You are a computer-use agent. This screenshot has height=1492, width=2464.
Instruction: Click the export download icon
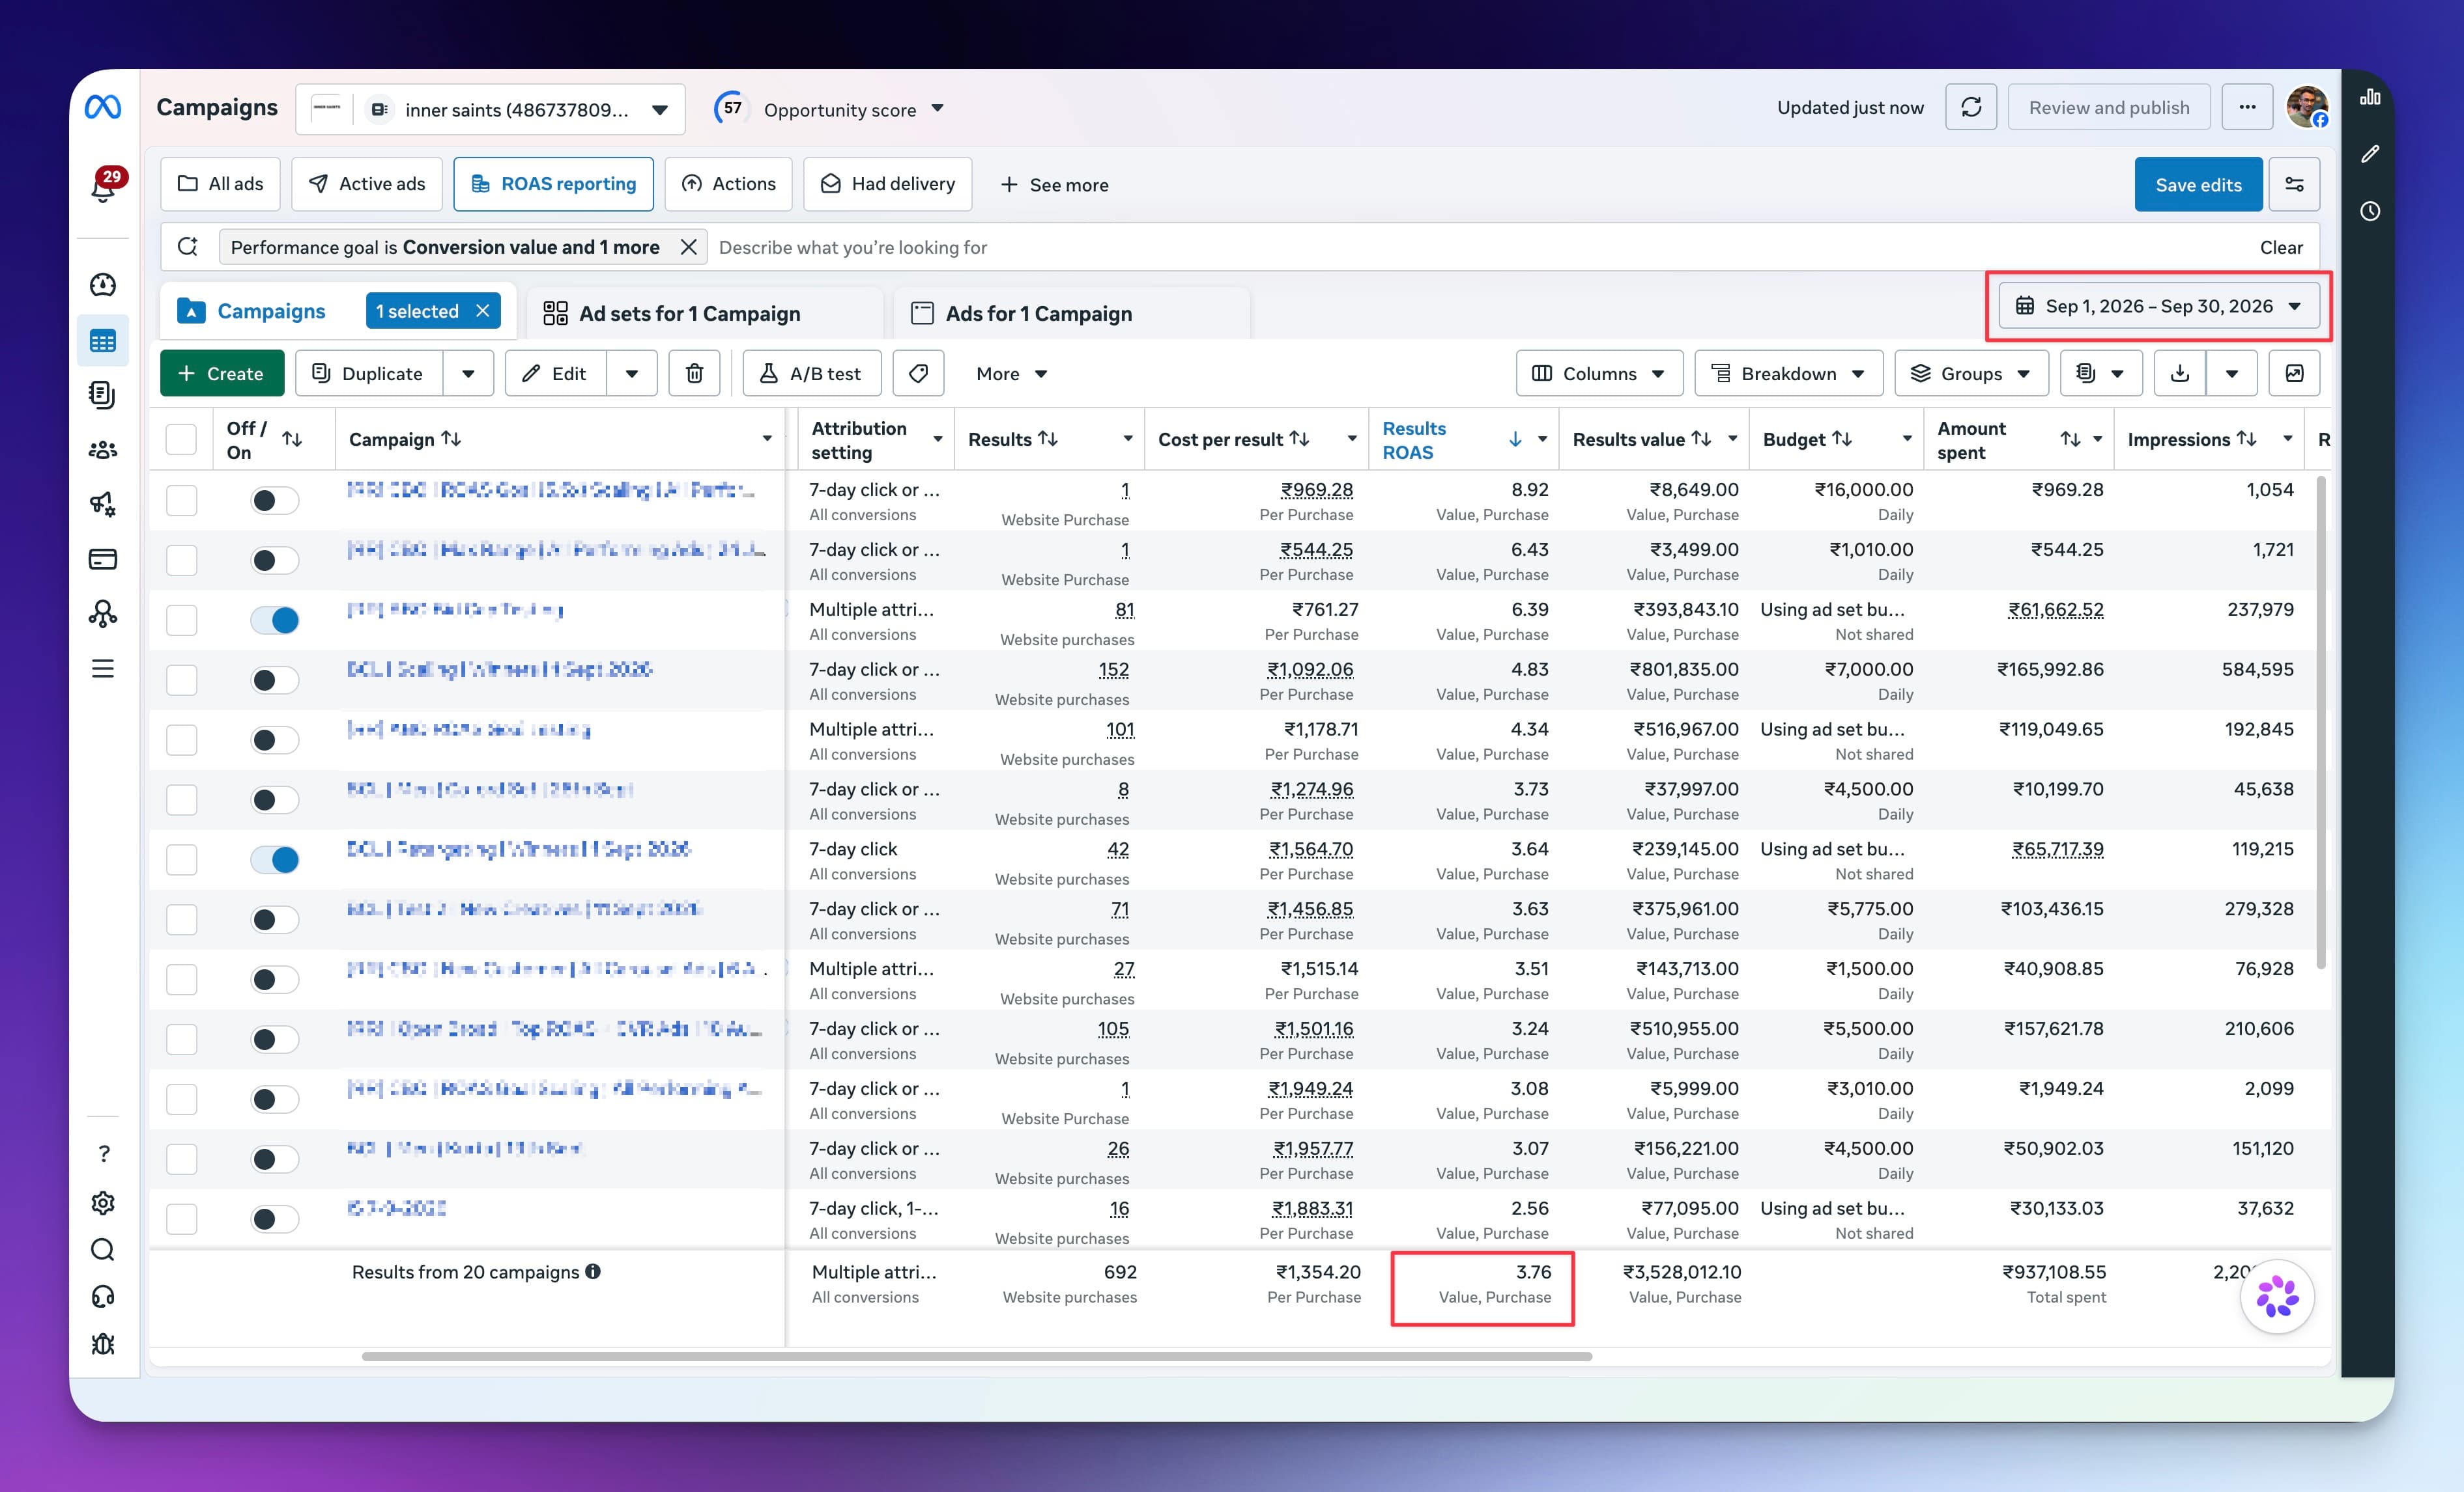[2180, 373]
